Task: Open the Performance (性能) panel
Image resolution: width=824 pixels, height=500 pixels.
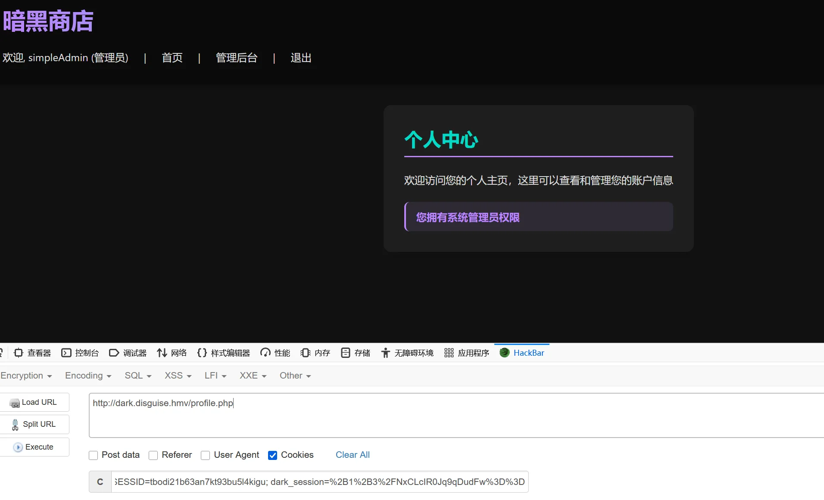Action: click(x=275, y=353)
